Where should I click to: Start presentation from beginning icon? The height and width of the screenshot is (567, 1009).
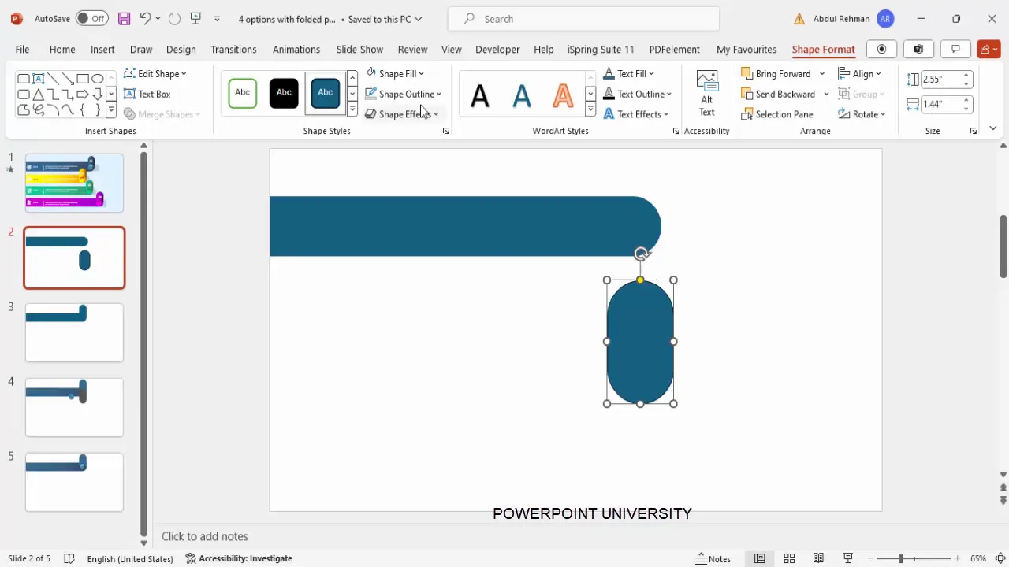[195, 18]
